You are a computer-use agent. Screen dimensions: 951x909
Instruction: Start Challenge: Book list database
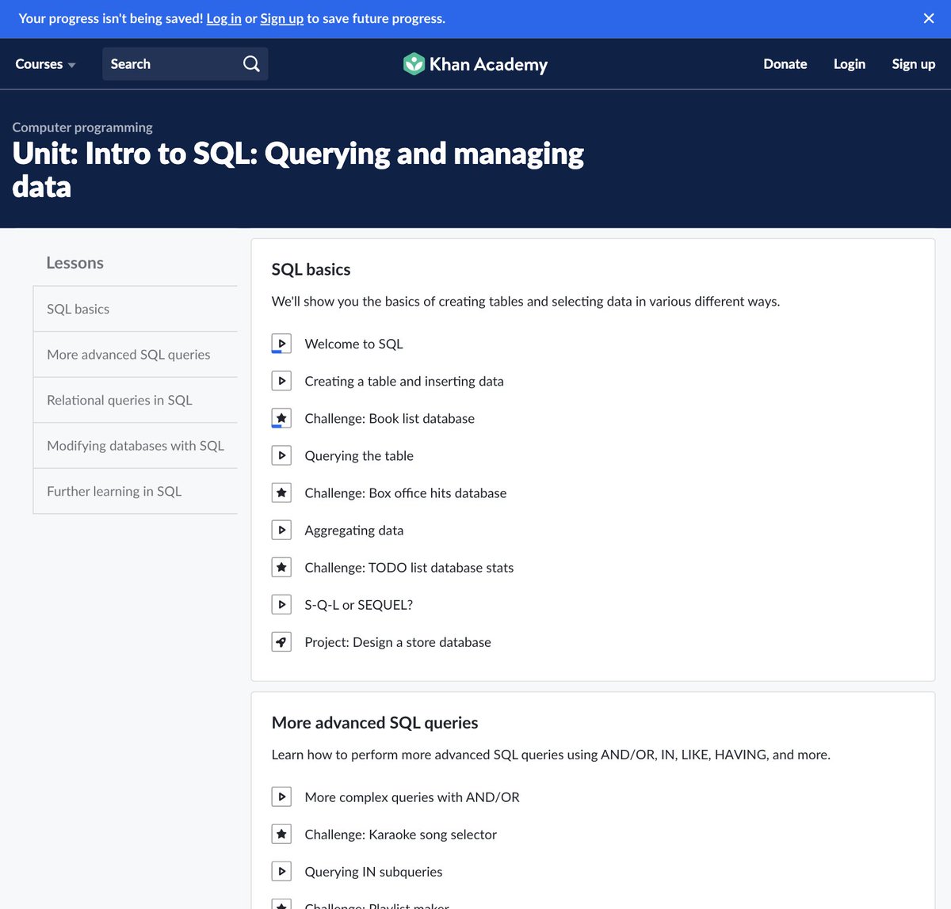tap(390, 418)
